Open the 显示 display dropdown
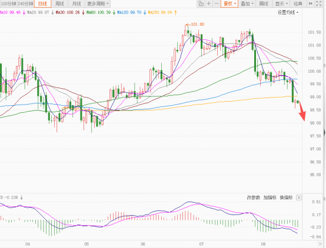 tap(281, 4)
